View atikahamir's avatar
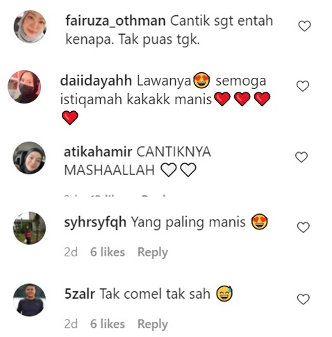The image size is (332, 337). [29, 158]
